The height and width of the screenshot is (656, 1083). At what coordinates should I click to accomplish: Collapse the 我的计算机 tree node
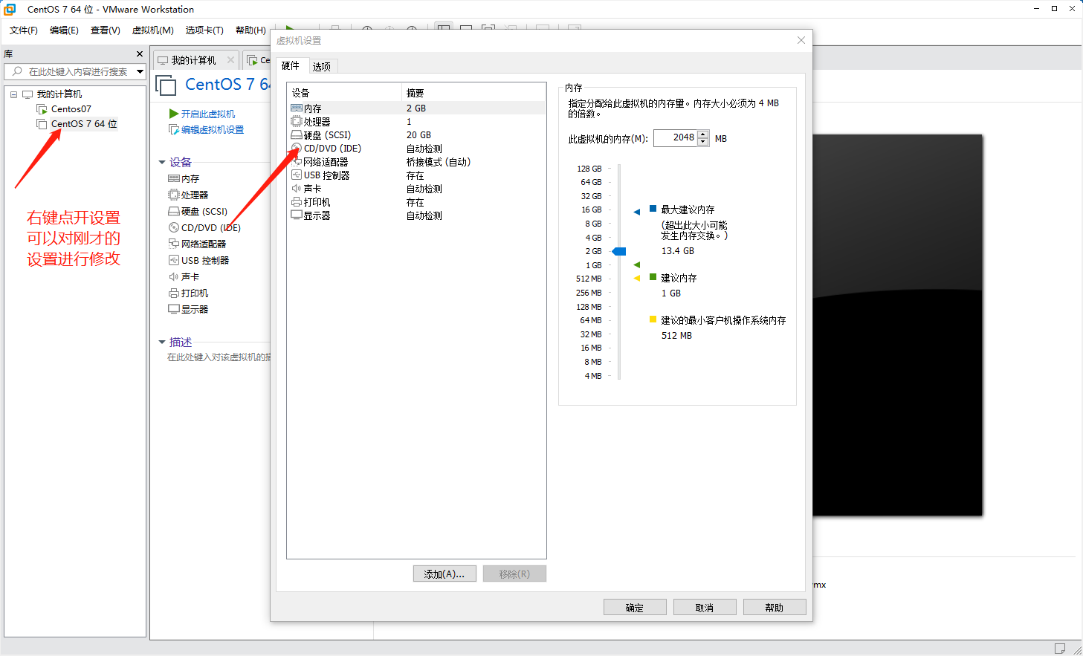click(13, 94)
